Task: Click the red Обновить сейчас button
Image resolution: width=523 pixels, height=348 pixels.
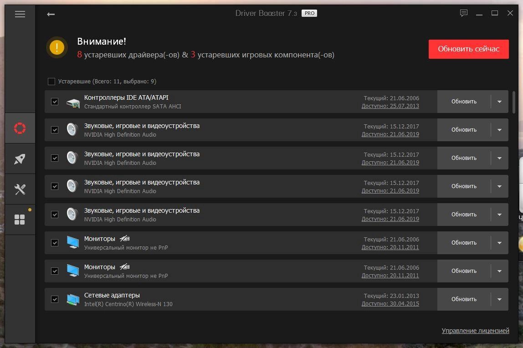Action: point(468,49)
